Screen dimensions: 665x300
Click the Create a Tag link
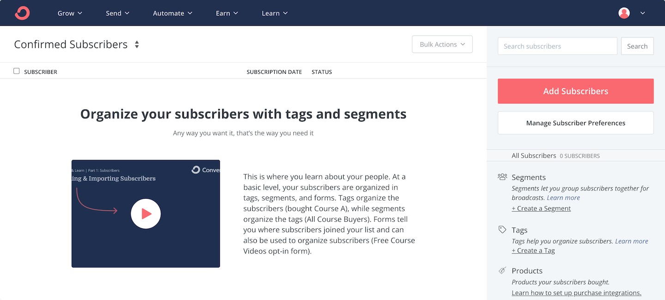tap(533, 251)
